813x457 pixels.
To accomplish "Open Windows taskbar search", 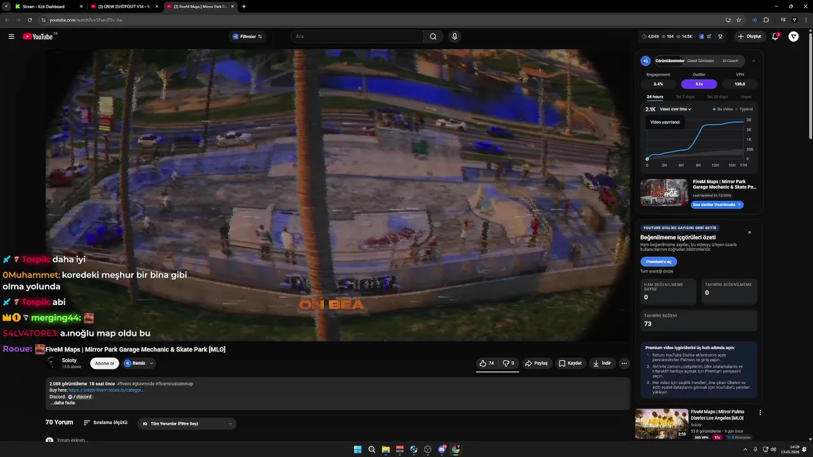I will click(x=372, y=449).
